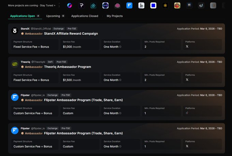
Task: Click the Min. Posts Required value in StandX card
Action: [145, 47]
